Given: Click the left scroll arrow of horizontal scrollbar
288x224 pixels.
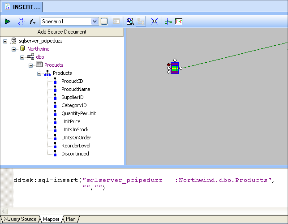Looking at the screenshot, I should click(4, 211).
